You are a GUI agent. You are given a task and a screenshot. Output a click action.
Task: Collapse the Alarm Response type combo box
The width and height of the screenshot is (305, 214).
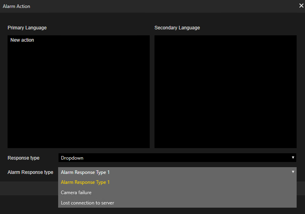tap(177, 172)
